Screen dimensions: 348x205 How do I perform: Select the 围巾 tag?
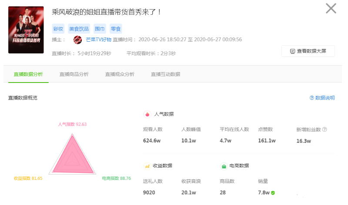click(x=100, y=29)
